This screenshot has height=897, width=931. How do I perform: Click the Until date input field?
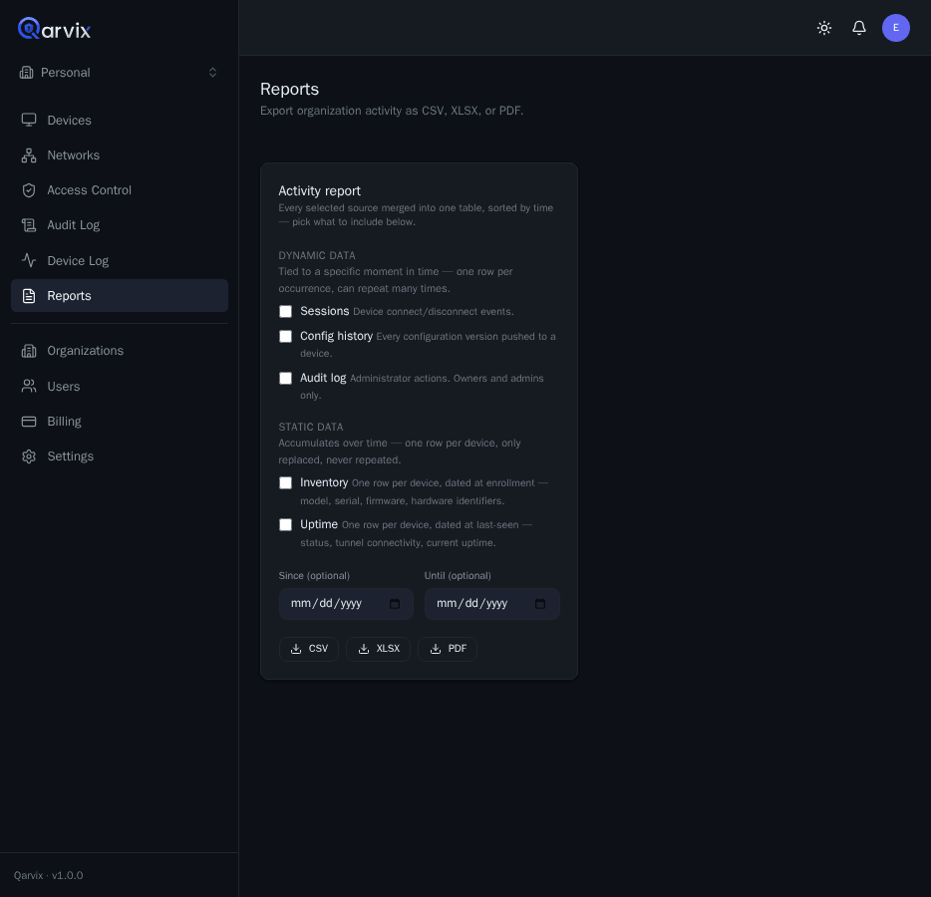pyautogui.click(x=492, y=604)
